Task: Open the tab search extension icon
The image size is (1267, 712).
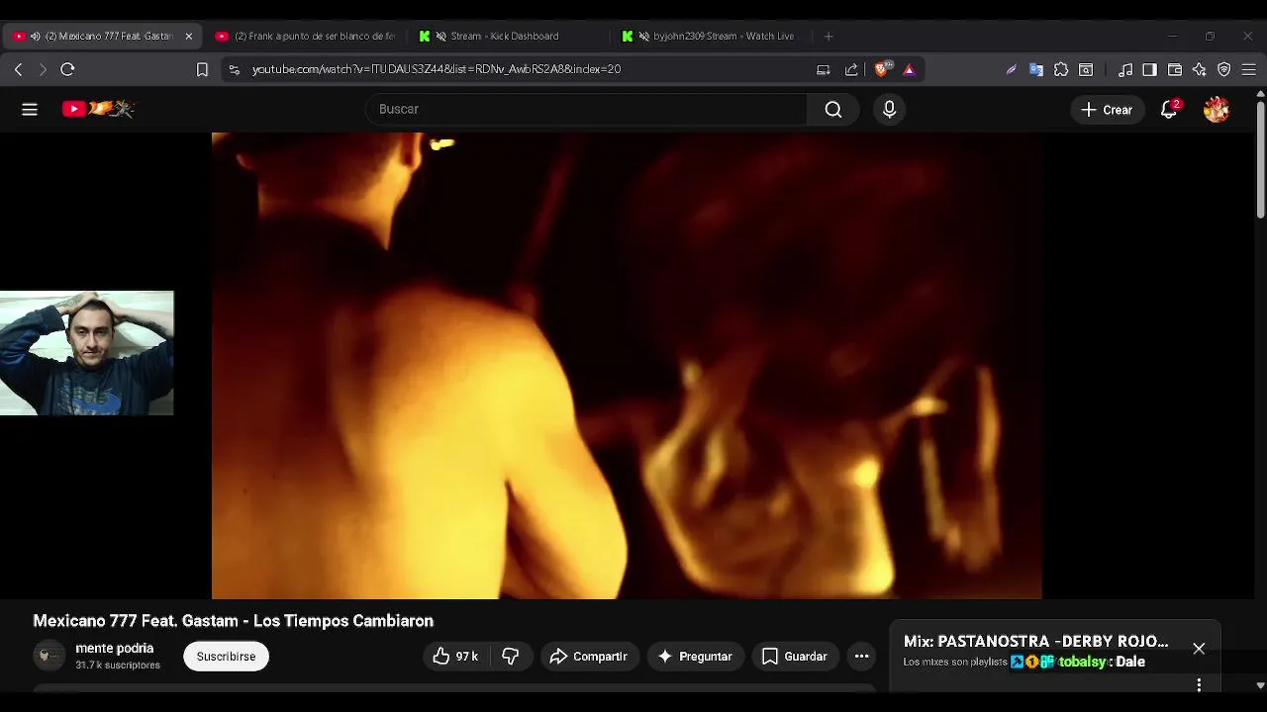Action: [1086, 69]
